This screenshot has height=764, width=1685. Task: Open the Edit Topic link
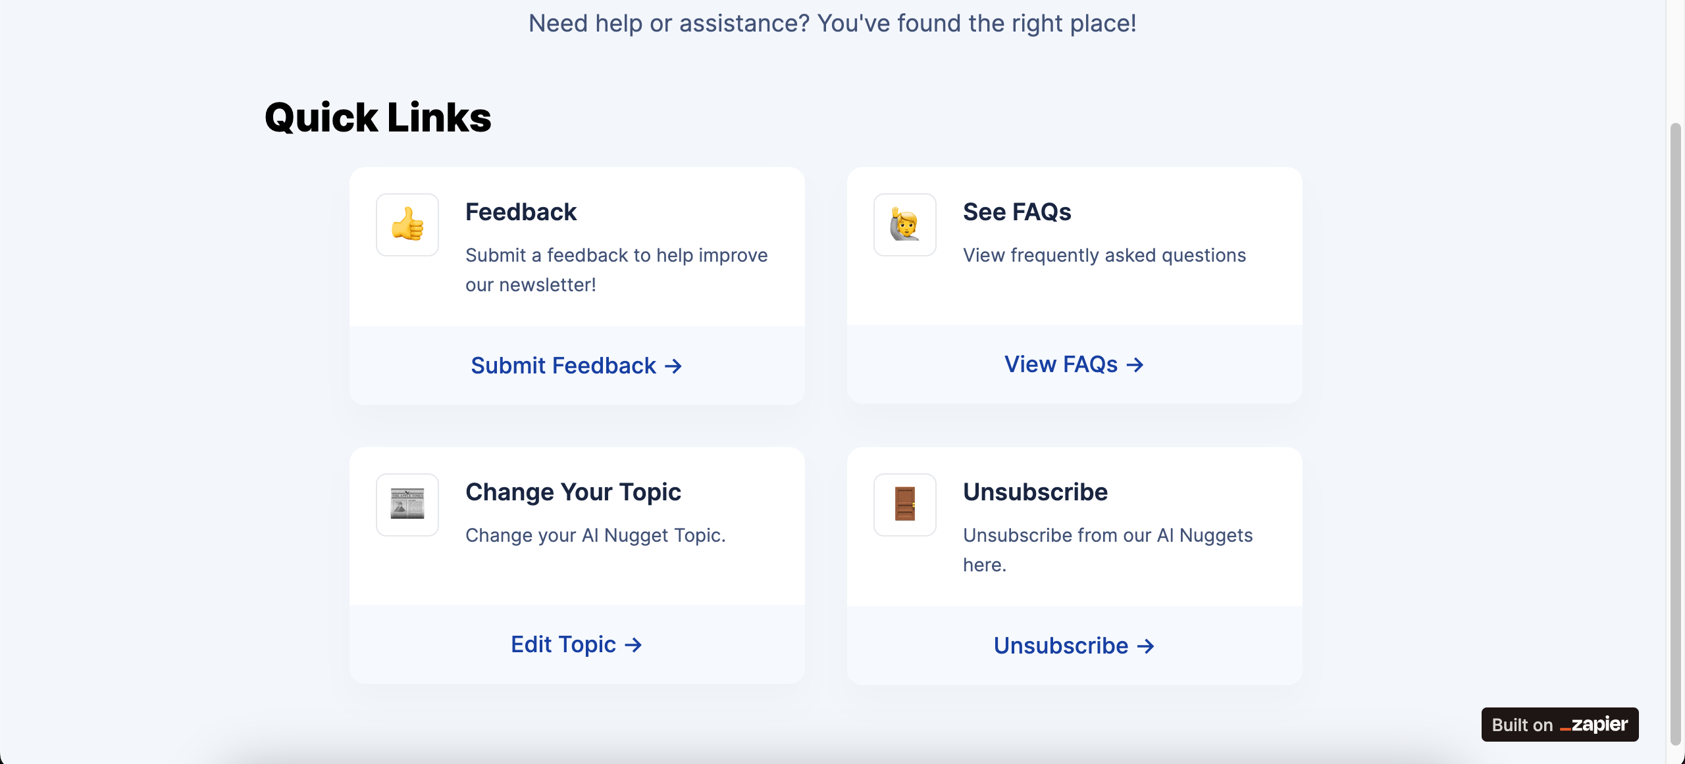577,644
